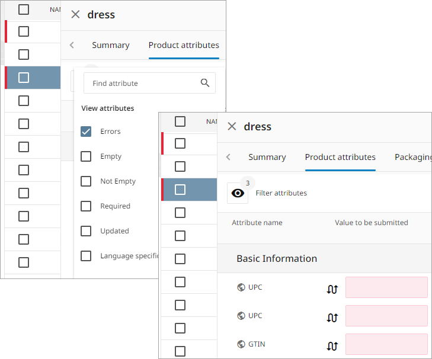Click the sync arrows icon beside GTIN
432x359 pixels.
coord(332,345)
